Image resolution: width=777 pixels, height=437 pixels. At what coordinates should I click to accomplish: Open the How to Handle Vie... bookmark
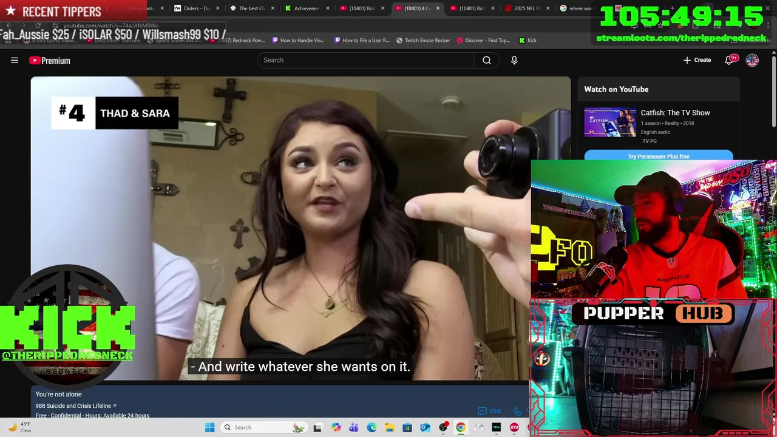click(298, 41)
